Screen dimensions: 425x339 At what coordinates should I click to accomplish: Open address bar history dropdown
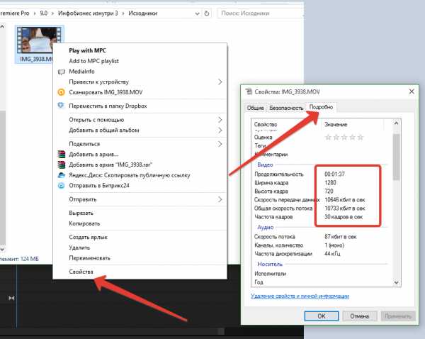(198, 13)
